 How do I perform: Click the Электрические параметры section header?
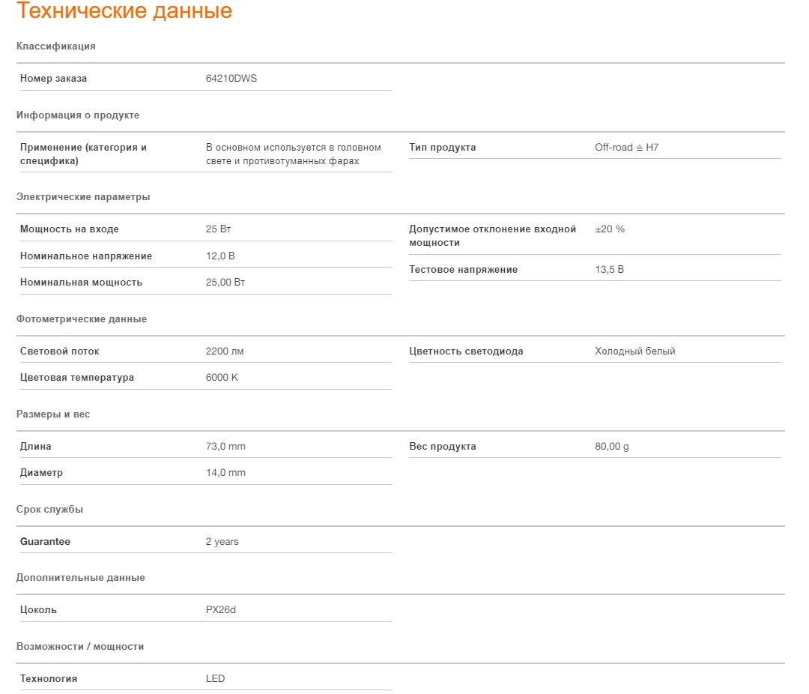click(x=83, y=197)
